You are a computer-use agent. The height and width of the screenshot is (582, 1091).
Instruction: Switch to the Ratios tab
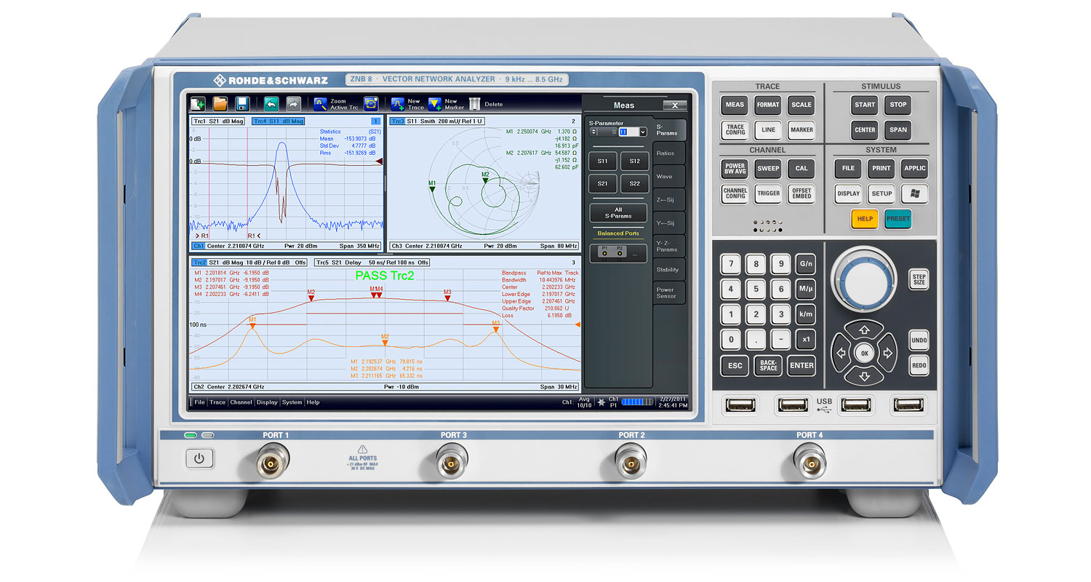665,154
